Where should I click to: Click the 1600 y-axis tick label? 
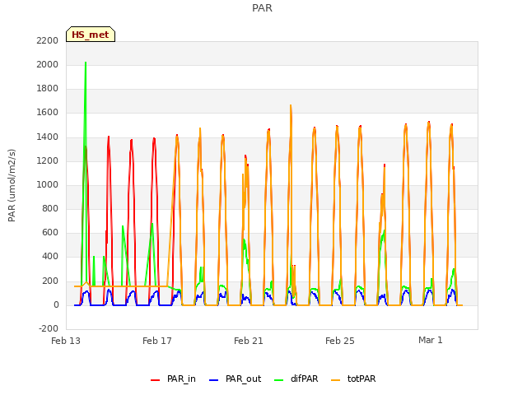[x=48, y=113]
